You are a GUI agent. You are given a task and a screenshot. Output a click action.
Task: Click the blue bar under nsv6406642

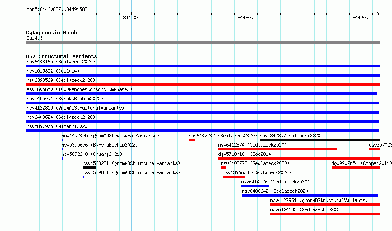coord(310,195)
